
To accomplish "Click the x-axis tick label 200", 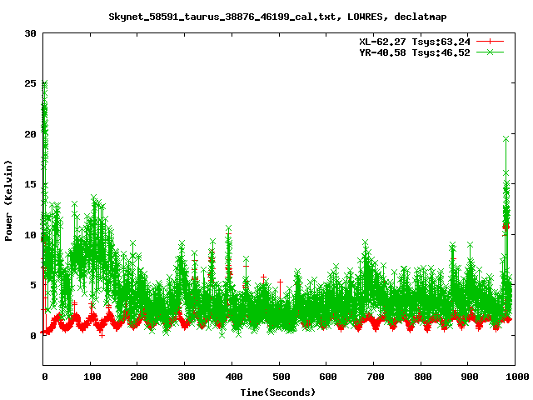I will pos(139,377).
